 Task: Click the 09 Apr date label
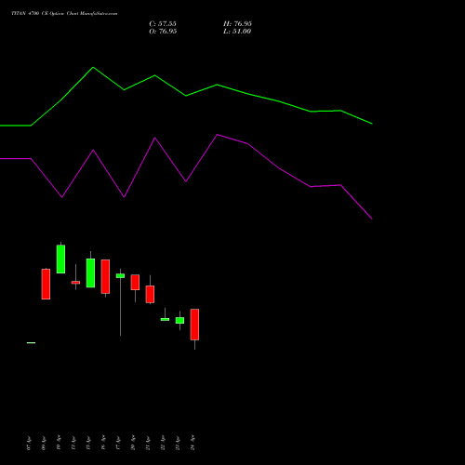pyautogui.click(x=44, y=443)
